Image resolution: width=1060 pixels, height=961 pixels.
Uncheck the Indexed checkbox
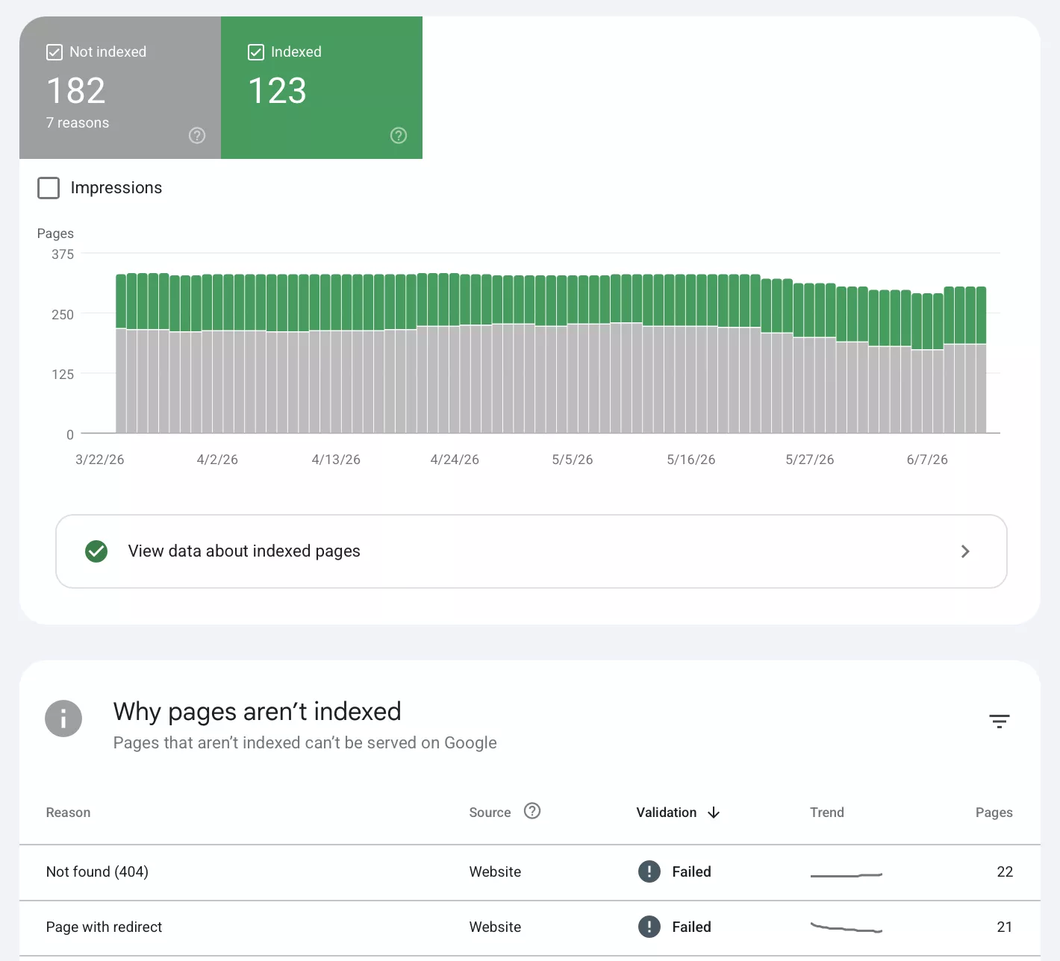[256, 52]
